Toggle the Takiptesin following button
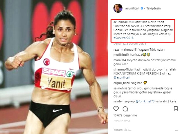This screenshot has height=134, width=184. [x=153, y=8]
